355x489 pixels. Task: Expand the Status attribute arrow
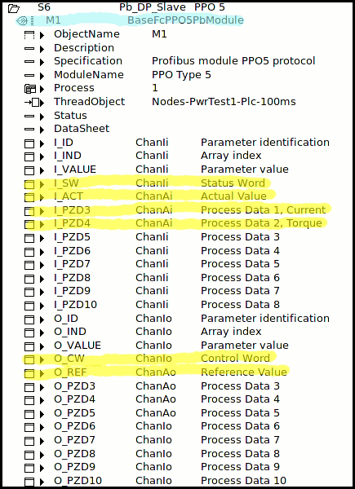(x=42, y=117)
